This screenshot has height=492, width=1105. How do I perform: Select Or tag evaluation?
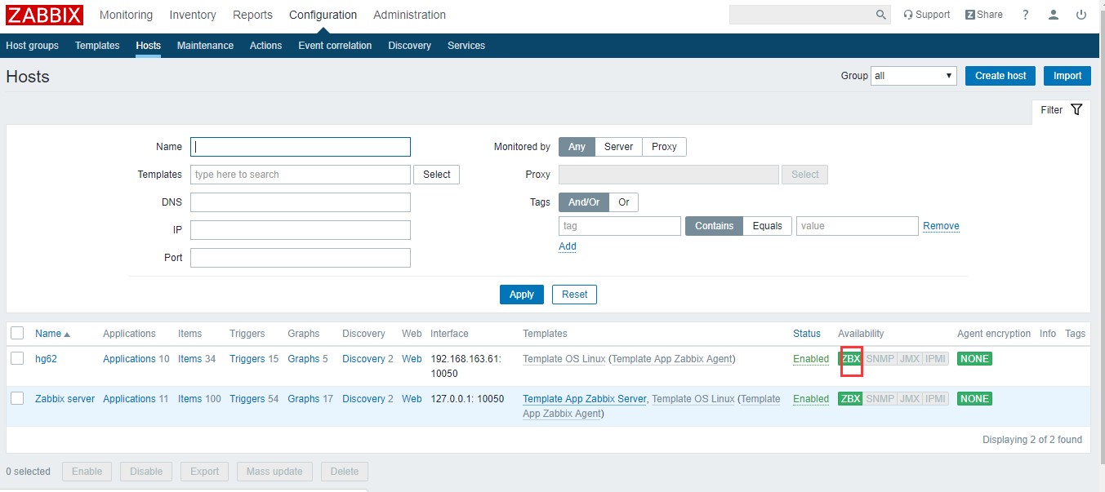624,202
